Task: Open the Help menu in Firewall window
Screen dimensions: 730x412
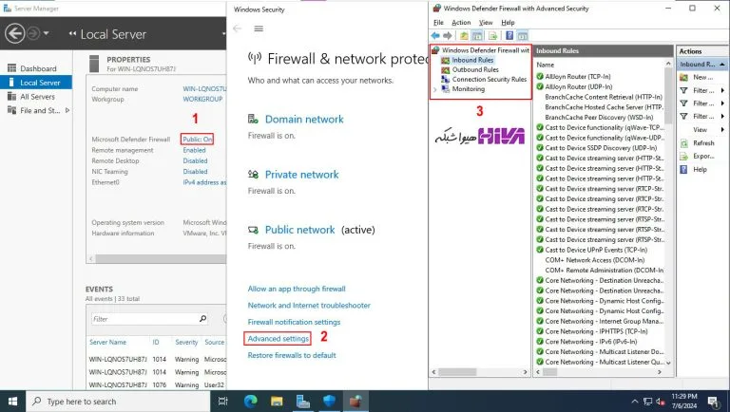Action: pos(508,23)
